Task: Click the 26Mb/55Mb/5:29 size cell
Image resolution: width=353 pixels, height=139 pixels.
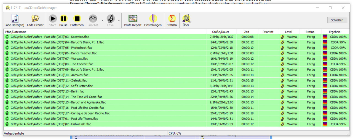Action: (x=222, y=113)
